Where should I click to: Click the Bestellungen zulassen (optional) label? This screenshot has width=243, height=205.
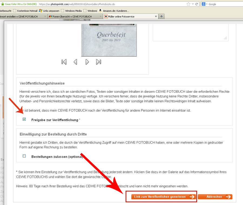tap(57, 156)
